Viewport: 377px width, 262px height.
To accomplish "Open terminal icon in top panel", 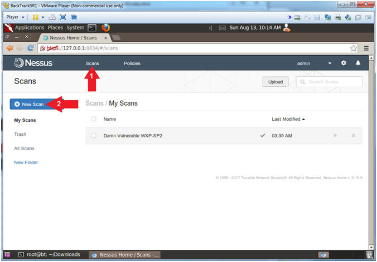I will 92,27.
